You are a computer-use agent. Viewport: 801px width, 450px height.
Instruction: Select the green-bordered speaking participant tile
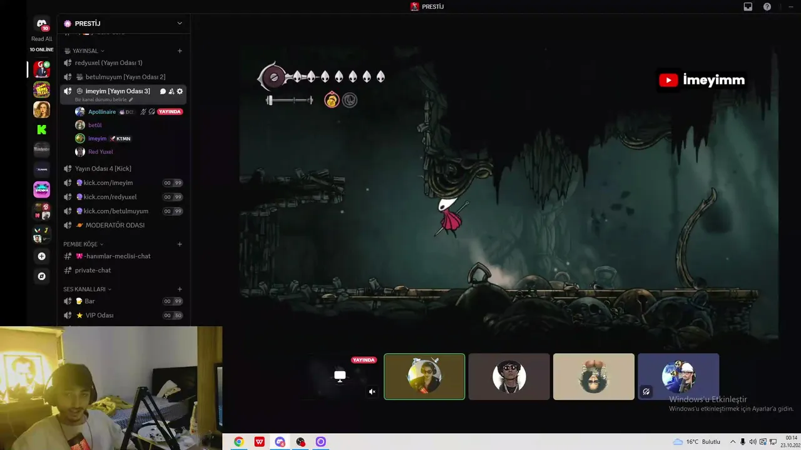click(x=424, y=377)
